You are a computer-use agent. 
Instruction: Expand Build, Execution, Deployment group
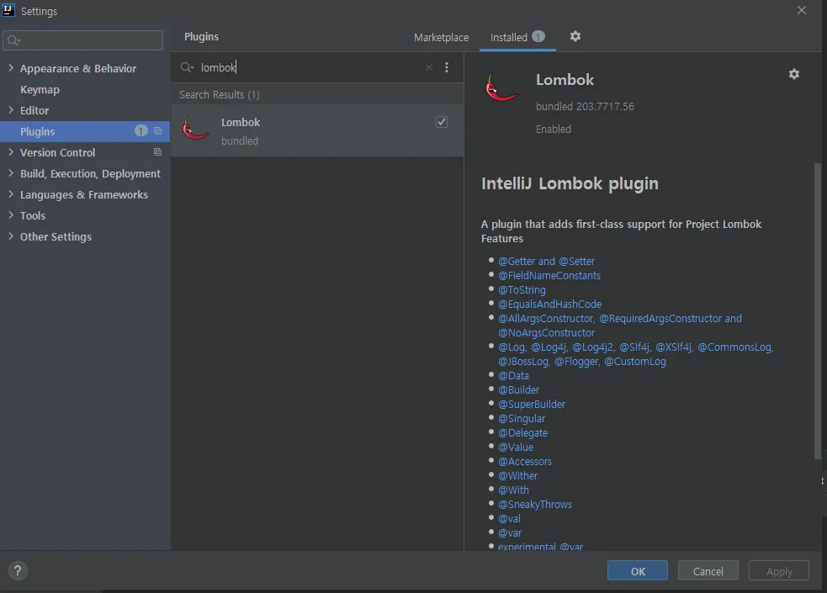pos(11,173)
